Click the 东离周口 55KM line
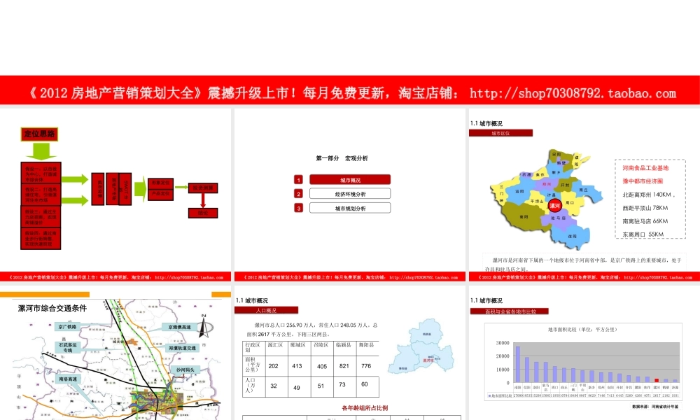Image resolution: width=700 pixels, height=420 pixels. tap(643, 234)
